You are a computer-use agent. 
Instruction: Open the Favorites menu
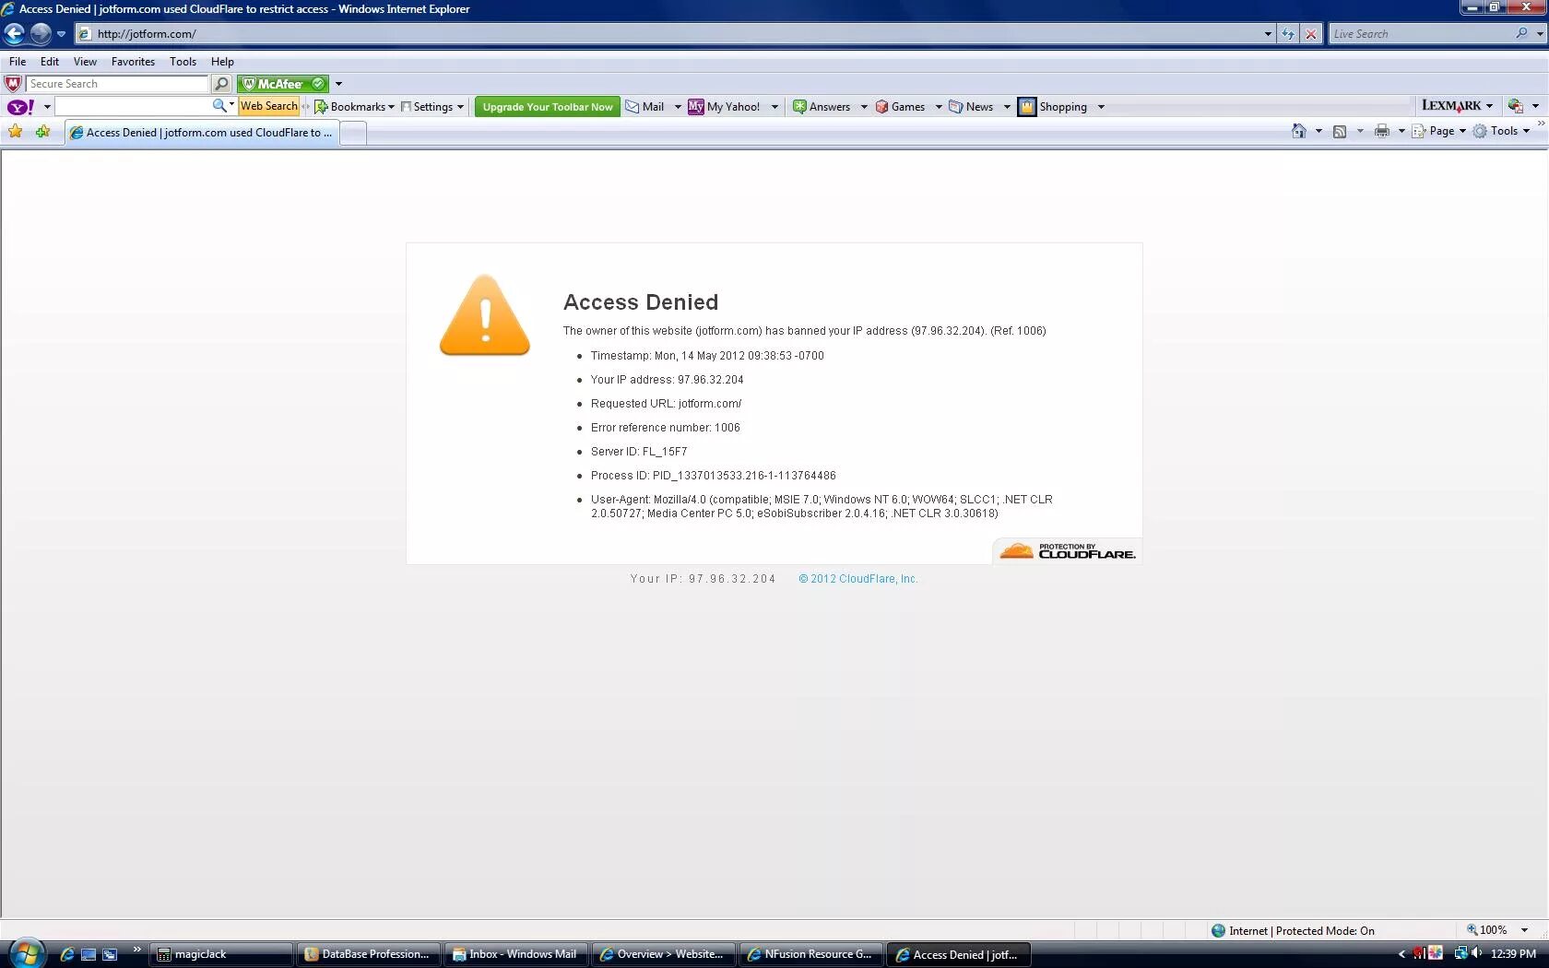pyautogui.click(x=133, y=62)
